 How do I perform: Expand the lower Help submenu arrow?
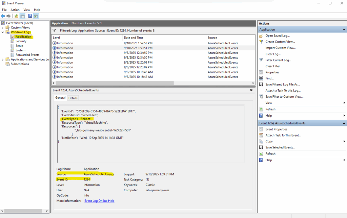[344, 160]
